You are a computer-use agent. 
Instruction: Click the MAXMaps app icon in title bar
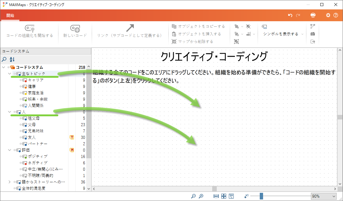coord(5,5)
